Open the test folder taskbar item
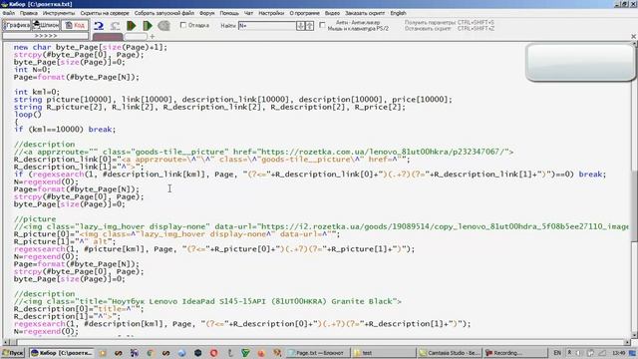Viewport: 638px width, 359px height. (384, 353)
